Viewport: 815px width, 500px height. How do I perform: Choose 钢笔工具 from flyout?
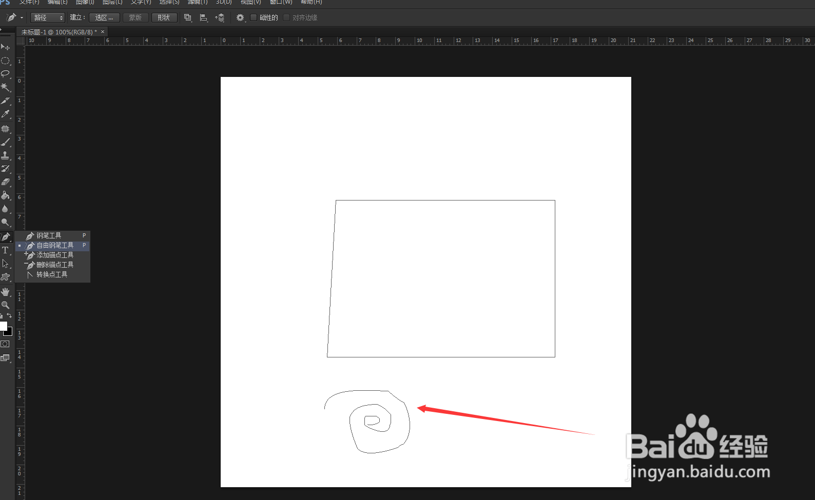click(53, 235)
